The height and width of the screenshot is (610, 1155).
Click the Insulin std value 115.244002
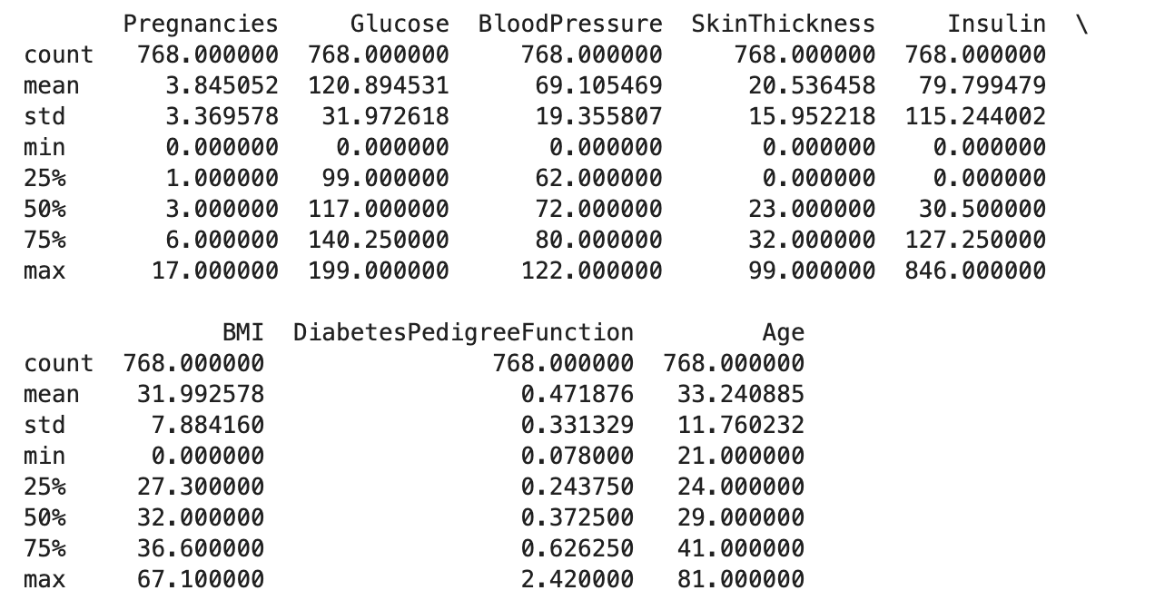(x=975, y=117)
